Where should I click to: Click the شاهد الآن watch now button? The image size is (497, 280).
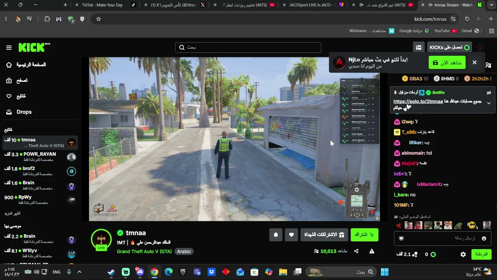(447, 63)
